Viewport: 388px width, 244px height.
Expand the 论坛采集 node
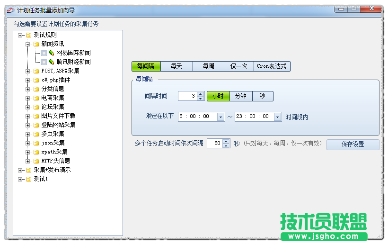[28, 107]
